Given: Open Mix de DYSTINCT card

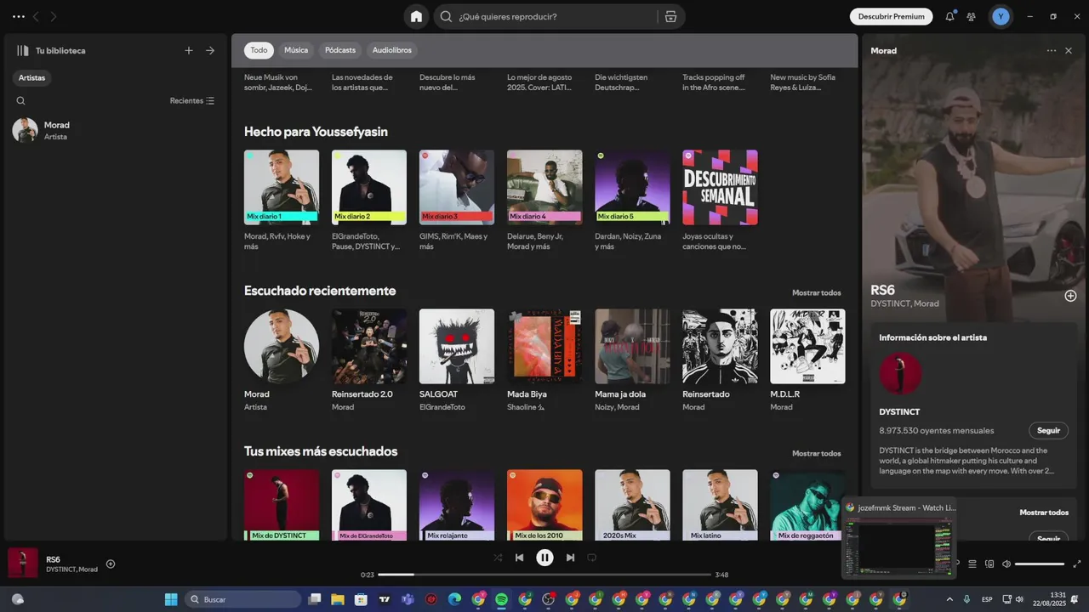Looking at the screenshot, I should [x=282, y=505].
